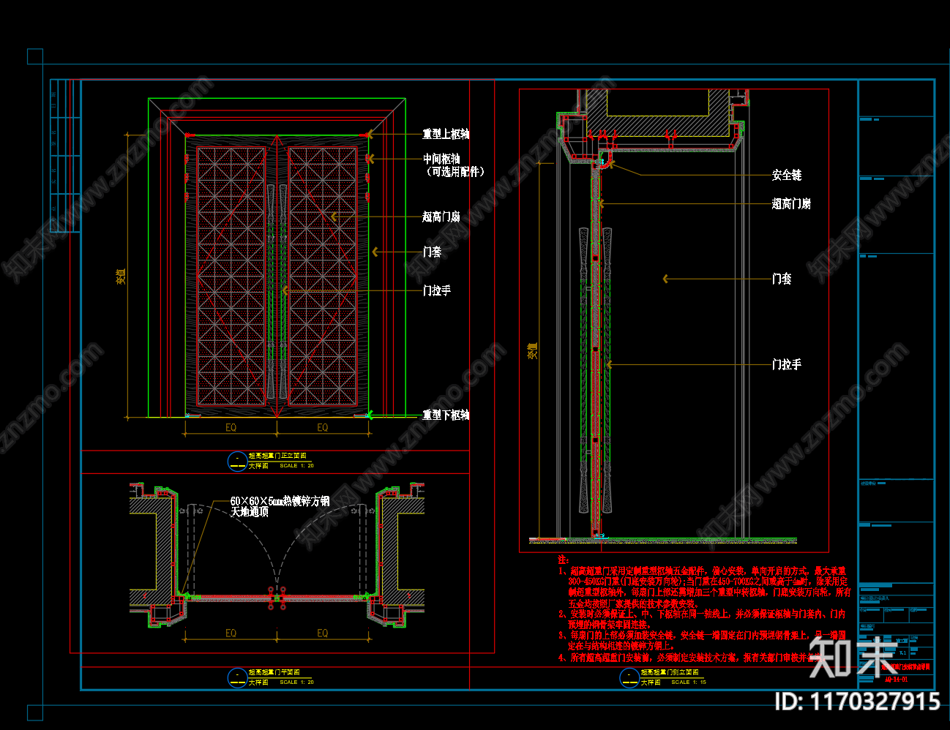Select the detail marker circle beside 超高超重门平面图
The width and height of the screenshot is (950, 730).
point(237,677)
